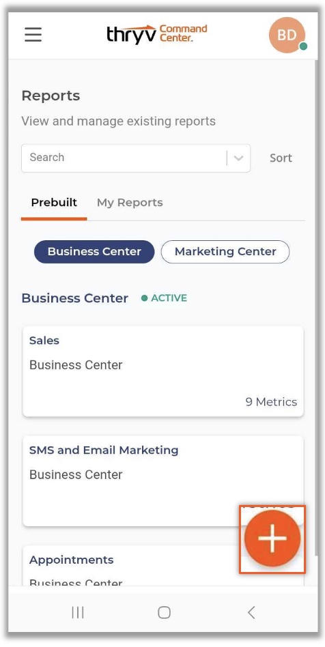Select the Business Center filter pill

(x=94, y=252)
